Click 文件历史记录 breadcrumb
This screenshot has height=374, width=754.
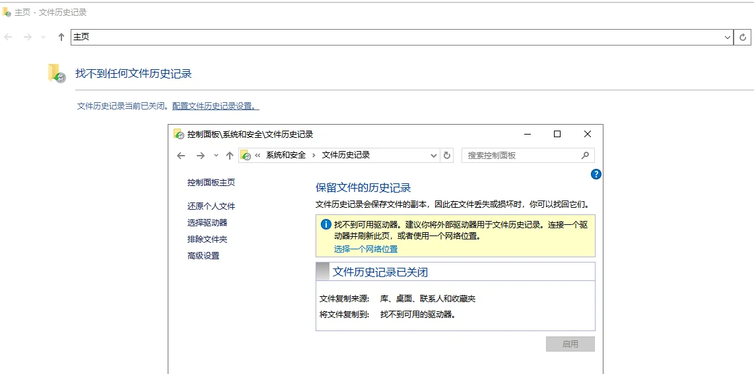click(346, 156)
